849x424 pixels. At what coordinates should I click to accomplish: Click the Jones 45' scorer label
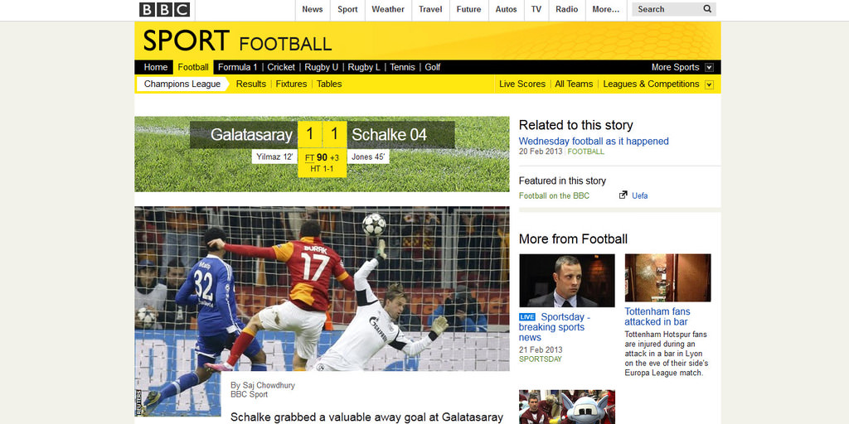368,157
